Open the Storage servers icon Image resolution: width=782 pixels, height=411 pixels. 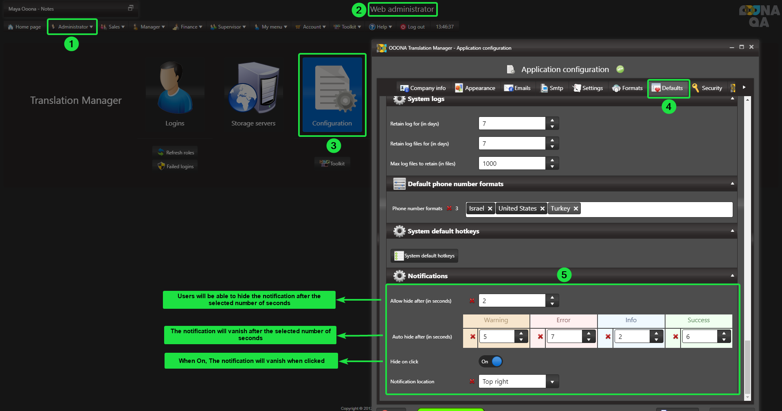pyautogui.click(x=253, y=88)
